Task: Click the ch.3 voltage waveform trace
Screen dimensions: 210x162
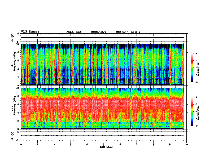Action: tap(102, 136)
